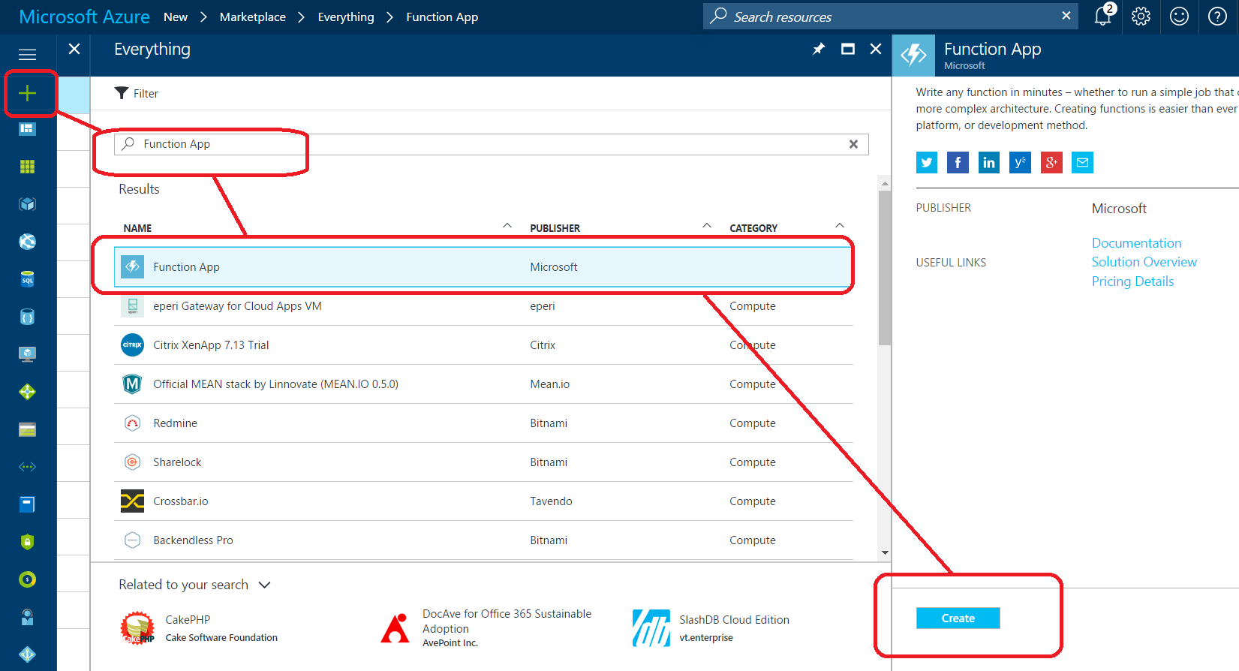Click the feedback smiley icon
This screenshot has height=671, width=1239.
tap(1179, 17)
